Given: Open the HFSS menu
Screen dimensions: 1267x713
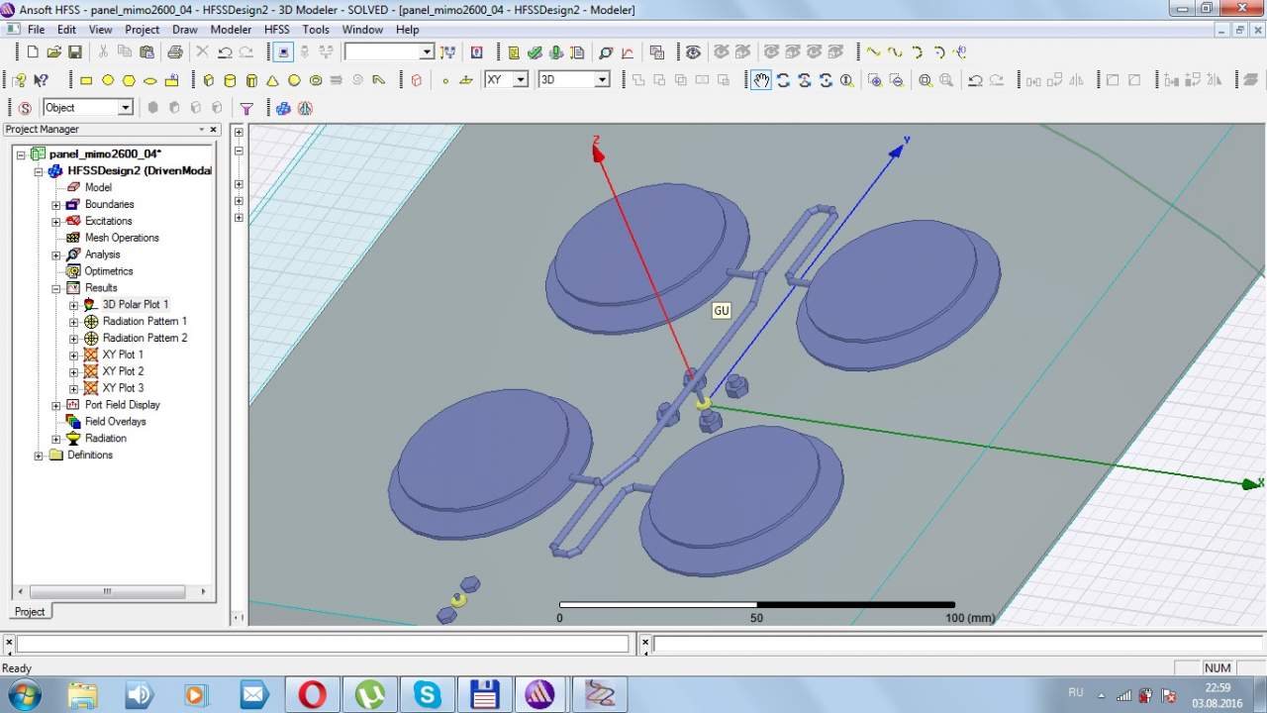Looking at the screenshot, I should click(276, 30).
